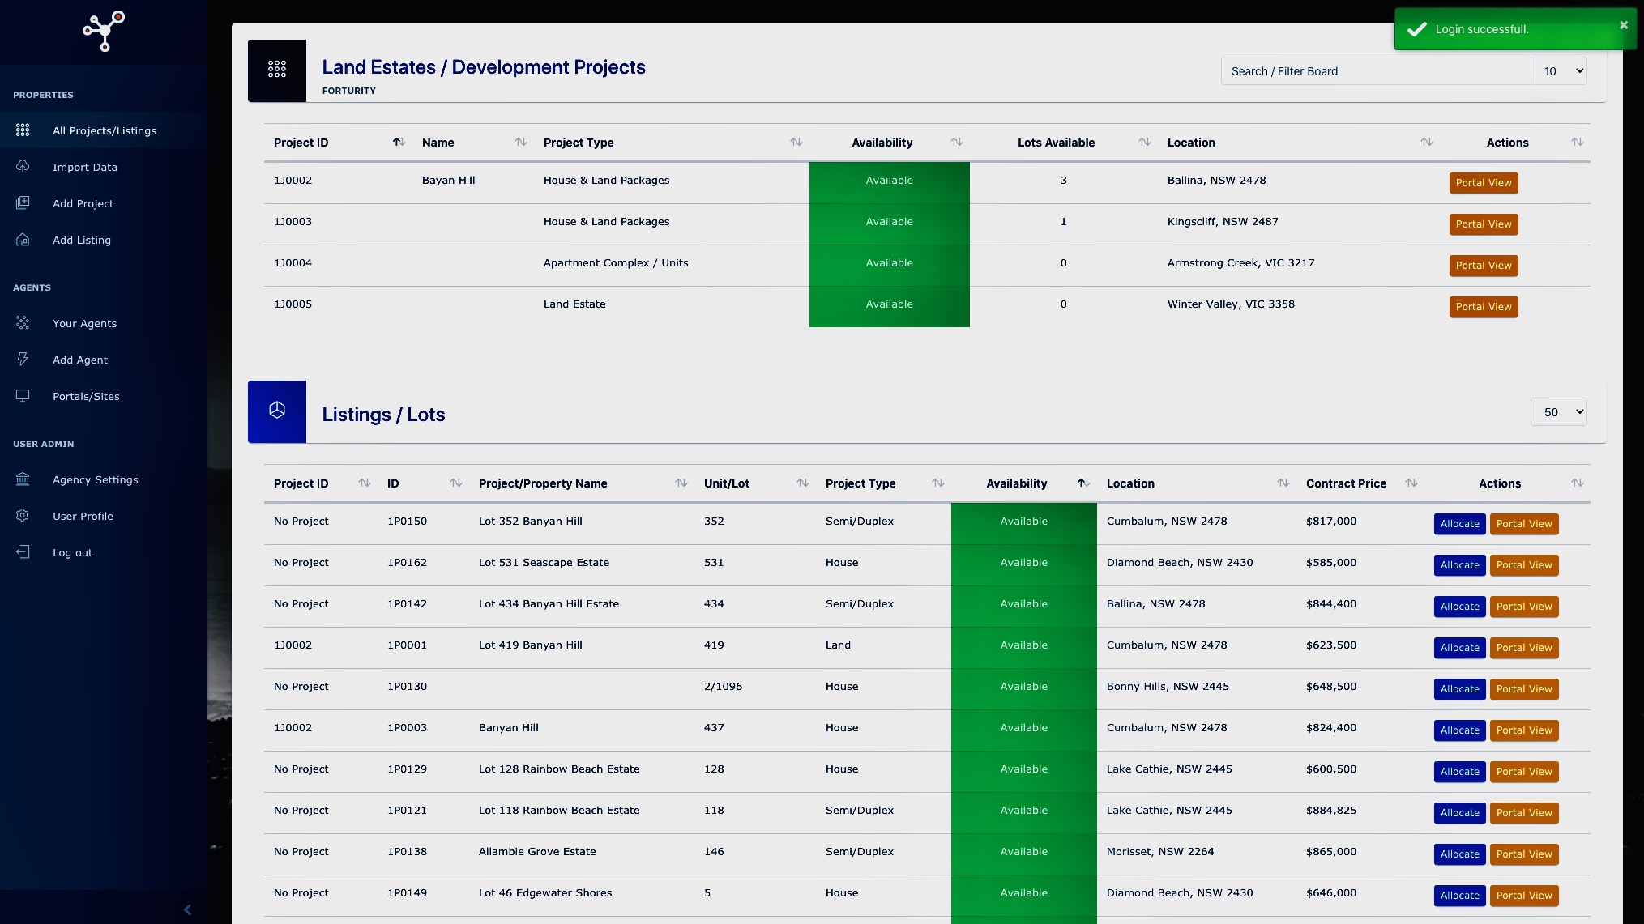Toggle sort on listings Unit/Lot column
This screenshot has height=924, width=1644.
pos(802,483)
